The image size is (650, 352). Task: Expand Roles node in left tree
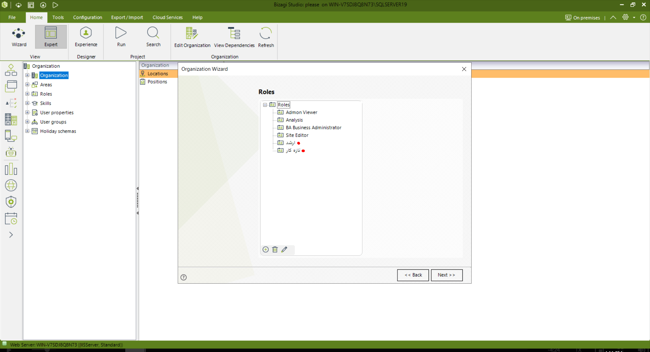tap(27, 94)
